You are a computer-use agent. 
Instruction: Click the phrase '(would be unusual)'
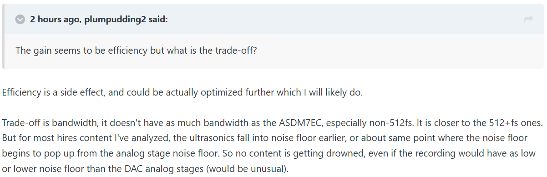(x=248, y=169)
